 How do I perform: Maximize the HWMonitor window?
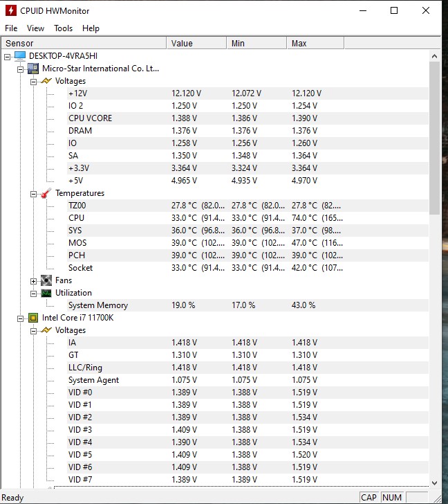pyautogui.click(x=394, y=10)
